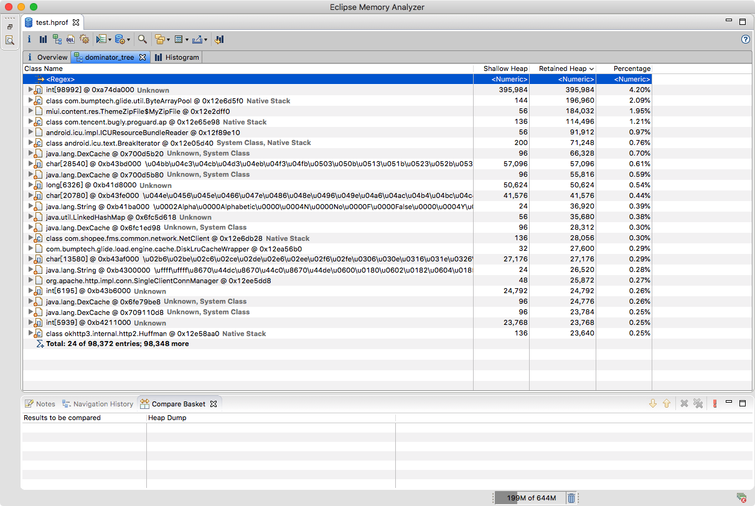The height and width of the screenshot is (506, 755).
Task: Open Dominator Tree from the toolbar
Action: tap(57, 39)
